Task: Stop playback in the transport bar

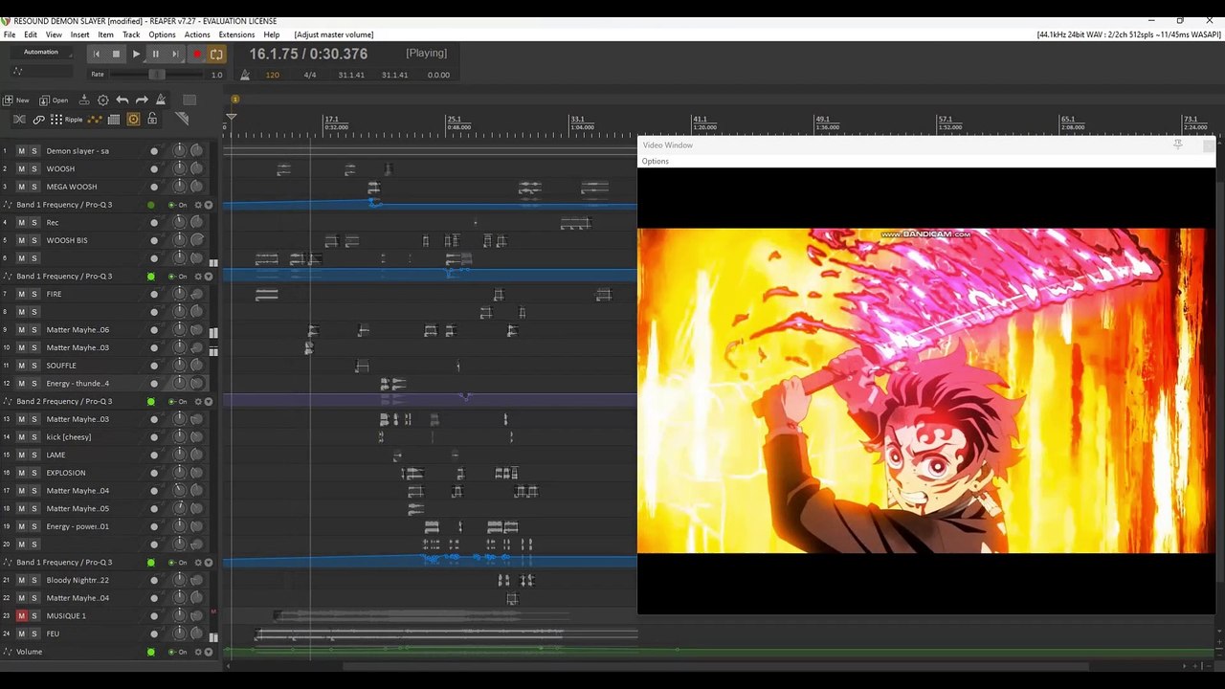Action: (x=117, y=55)
